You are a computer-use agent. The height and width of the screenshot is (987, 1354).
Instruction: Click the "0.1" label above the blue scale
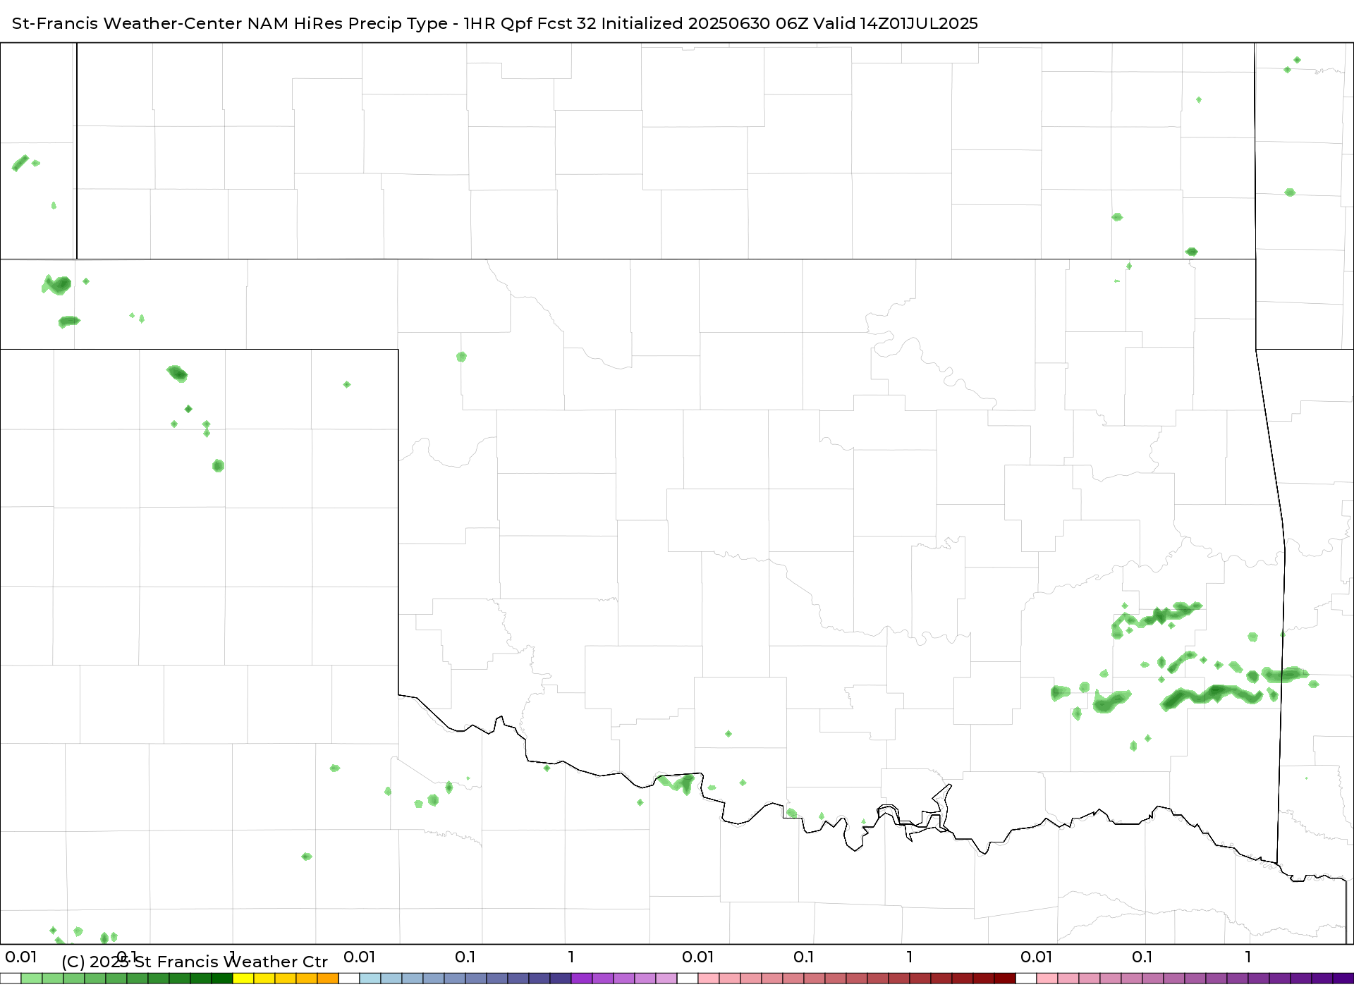pyautogui.click(x=465, y=957)
